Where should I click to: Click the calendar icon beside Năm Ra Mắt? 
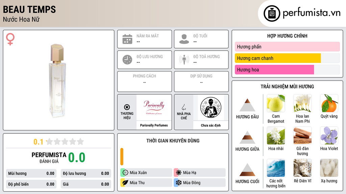127,39
